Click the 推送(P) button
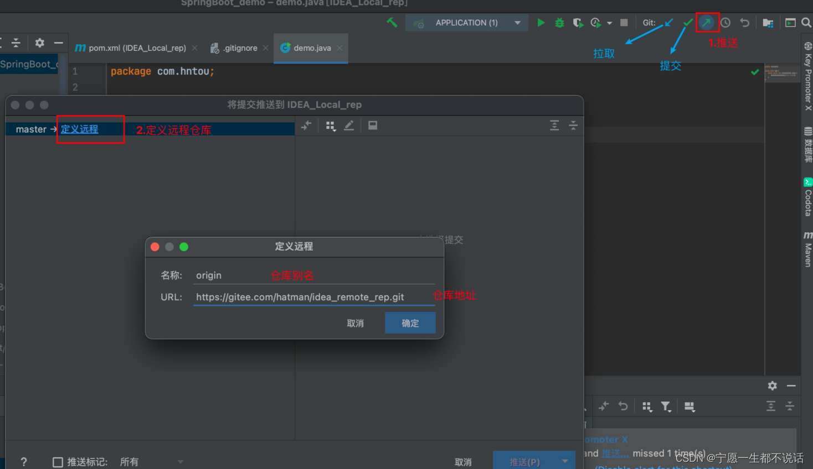 [x=524, y=462]
